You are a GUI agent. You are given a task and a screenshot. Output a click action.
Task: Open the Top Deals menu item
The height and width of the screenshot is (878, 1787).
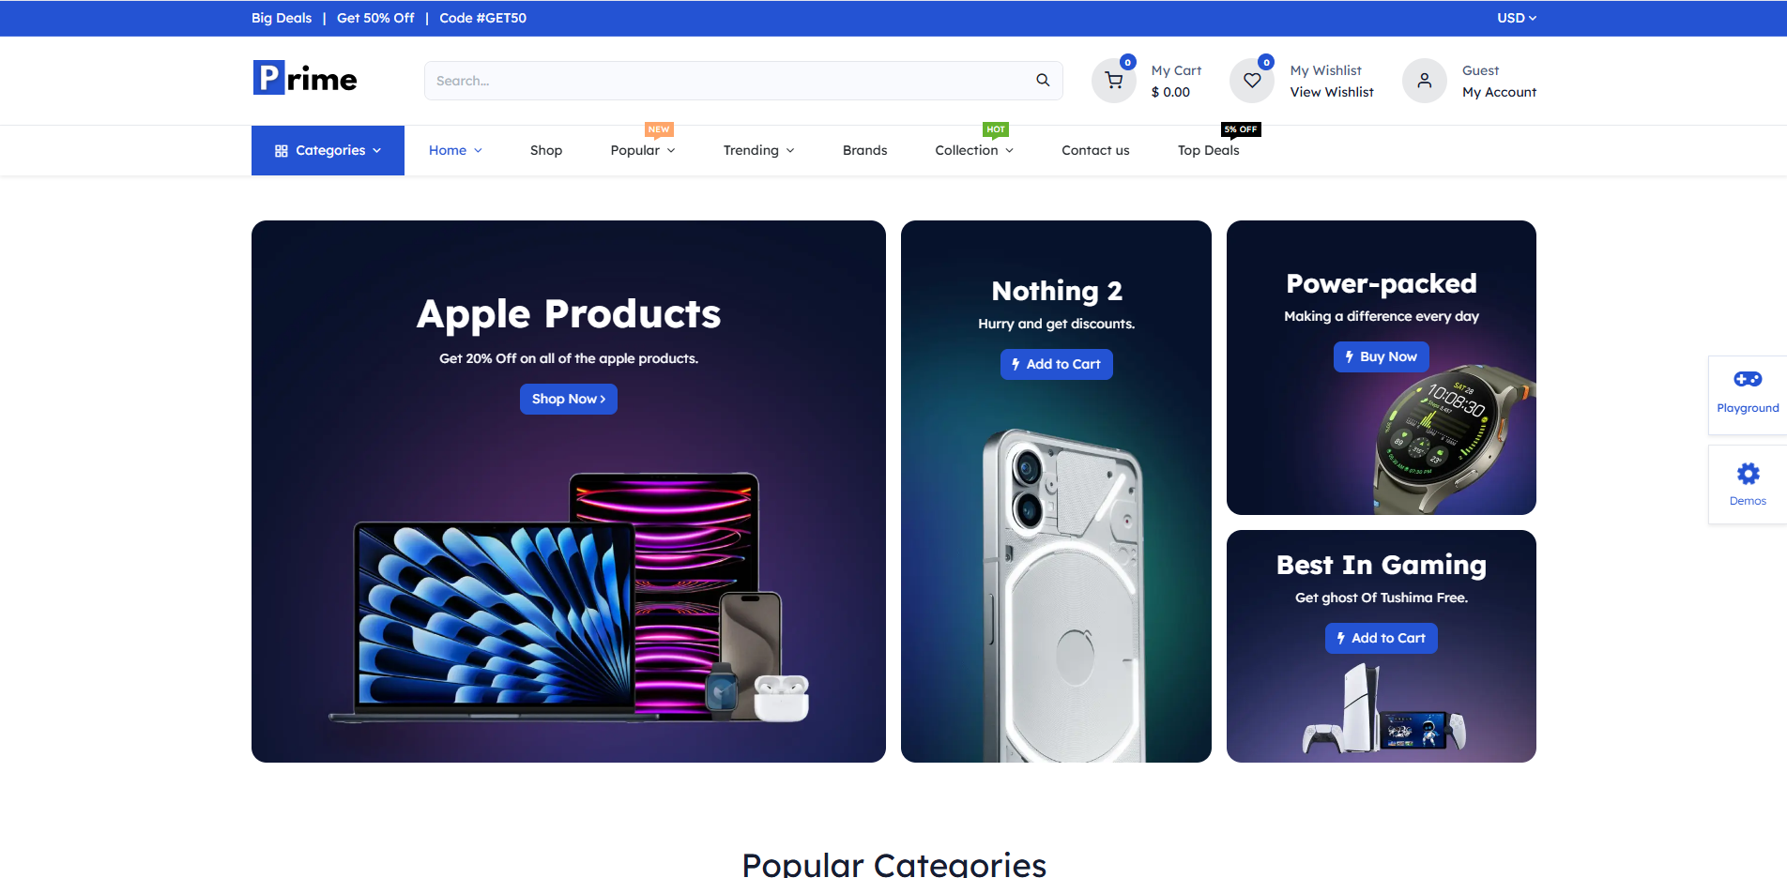[1208, 150]
